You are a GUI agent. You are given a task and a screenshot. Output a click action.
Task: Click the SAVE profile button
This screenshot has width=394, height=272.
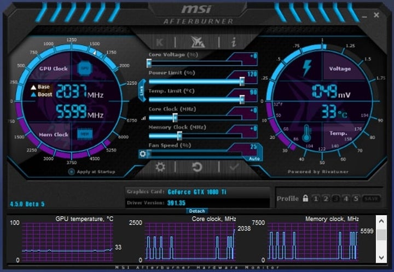372,199
